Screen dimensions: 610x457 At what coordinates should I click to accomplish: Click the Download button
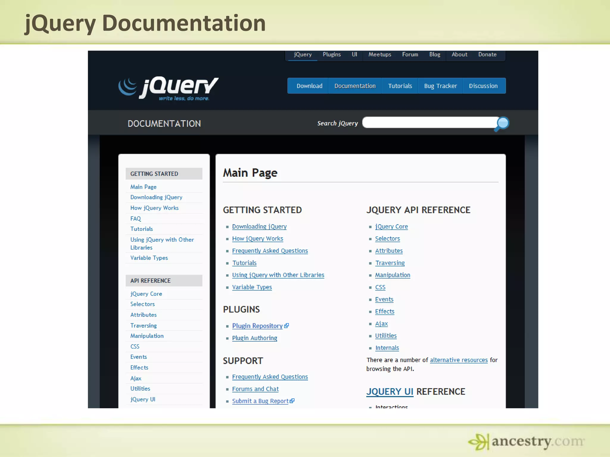[x=308, y=86]
